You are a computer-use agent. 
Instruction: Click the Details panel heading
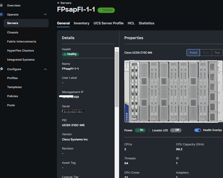click(x=68, y=38)
